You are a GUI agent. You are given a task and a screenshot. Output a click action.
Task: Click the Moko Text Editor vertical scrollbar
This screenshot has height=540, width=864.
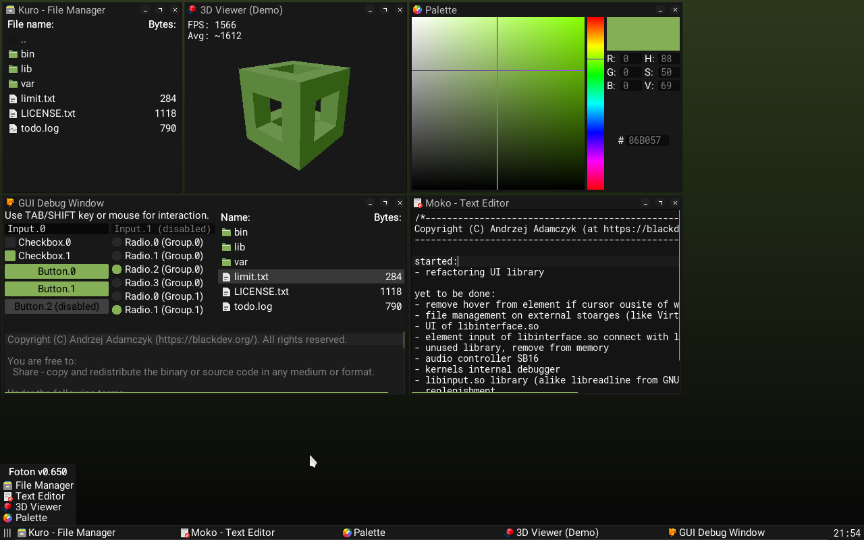(680, 286)
